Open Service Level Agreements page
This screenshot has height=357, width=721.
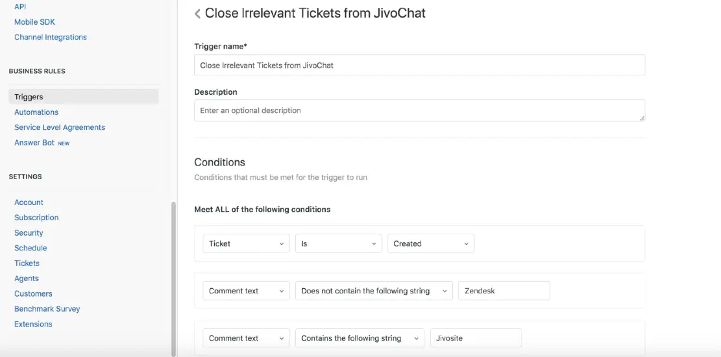click(x=60, y=127)
